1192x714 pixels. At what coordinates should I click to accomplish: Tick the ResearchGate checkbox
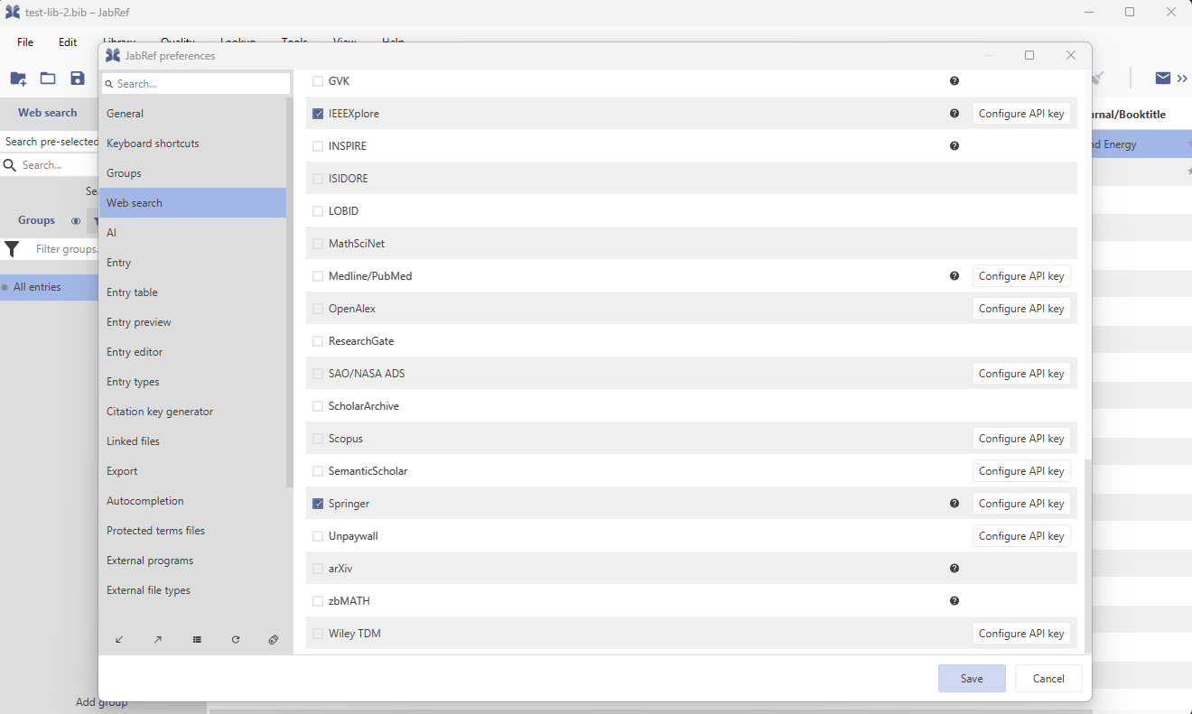click(318, 341)
